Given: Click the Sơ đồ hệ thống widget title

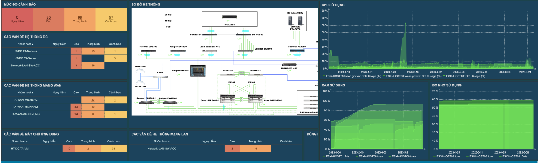Looking at the screenshot, I should [x=146, y=4].
